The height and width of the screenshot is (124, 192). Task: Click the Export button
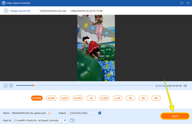(x=175, y=116)
